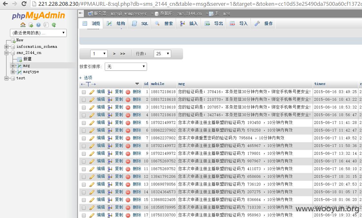Expand the information_schema database node
The height and width of the screenshot is (218, 362).
pos(6,47)
